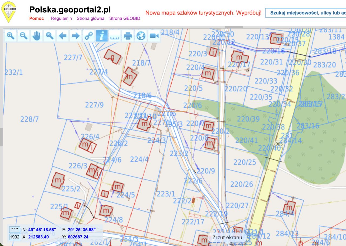The image size is (346, 246).
Task: Select parcel label 232/1
Action: [14, 72]
